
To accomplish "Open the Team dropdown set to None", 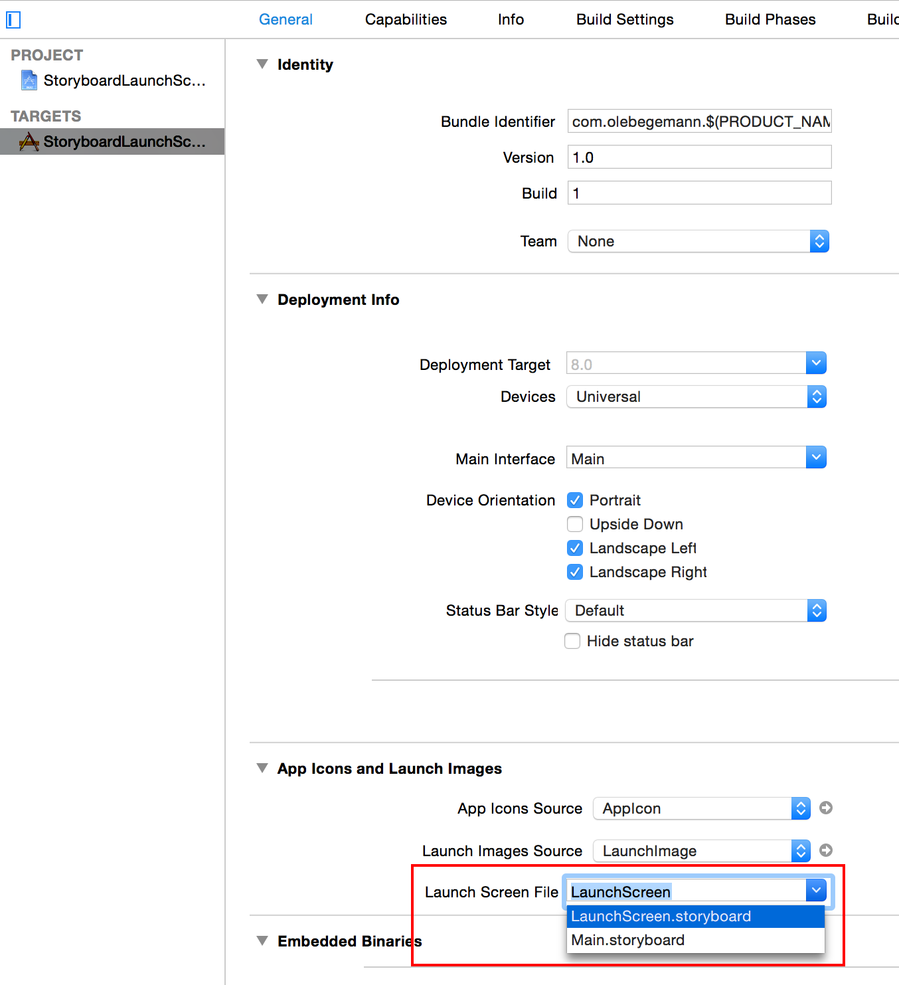I will (x=698, y=241).
